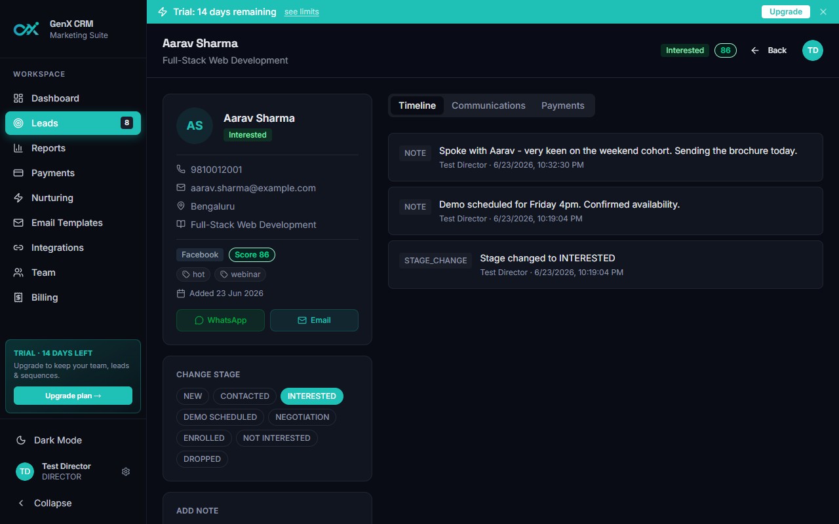
Task: Open the Payments sidebar item
Action: (73, 173)
